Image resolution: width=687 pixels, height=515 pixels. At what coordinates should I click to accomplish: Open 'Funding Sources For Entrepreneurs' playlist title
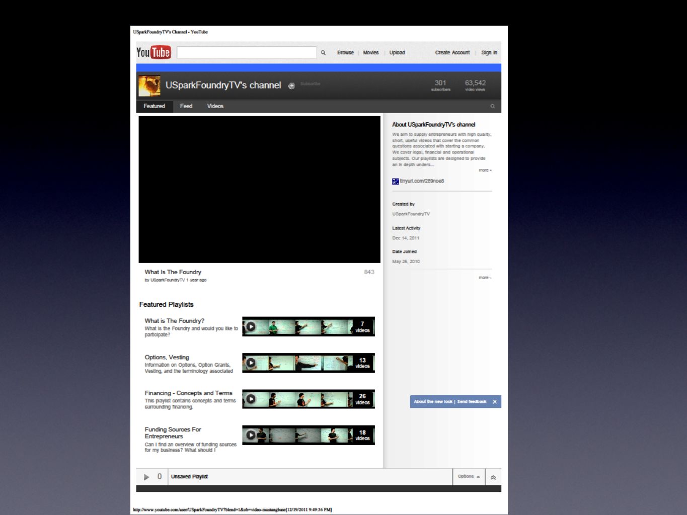pos(173,433)
